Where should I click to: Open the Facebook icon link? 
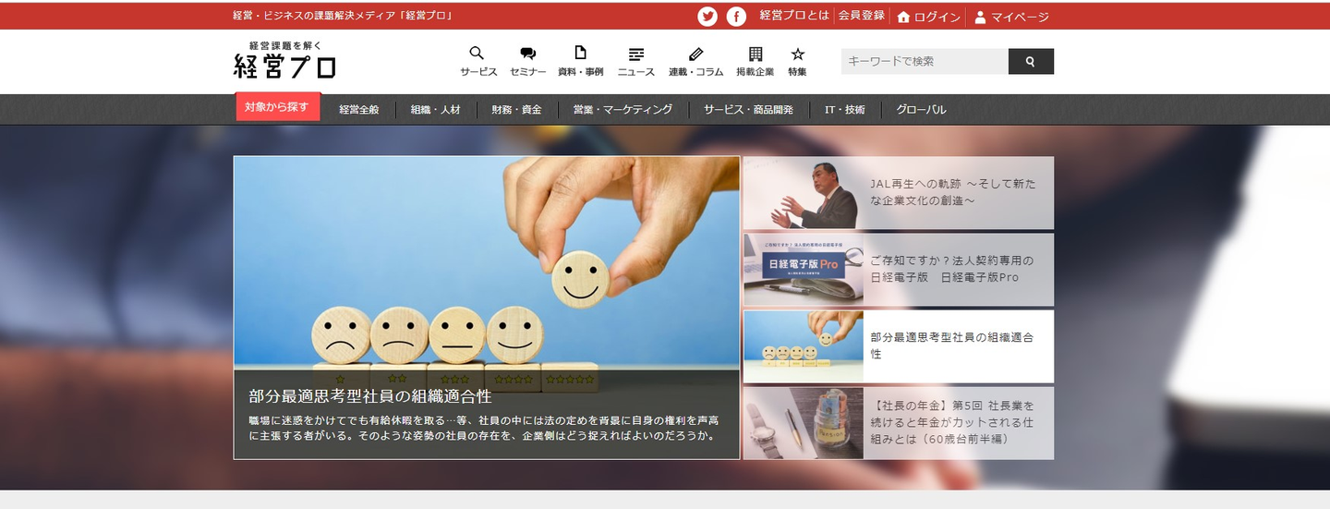[x=736, y=17]
